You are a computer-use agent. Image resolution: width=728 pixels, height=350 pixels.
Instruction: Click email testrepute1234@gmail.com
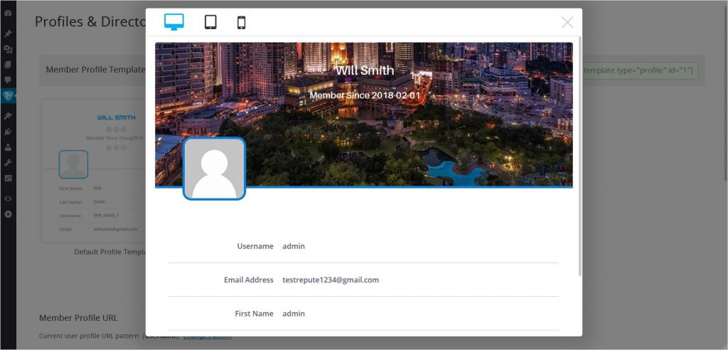(x=331, y=280)
